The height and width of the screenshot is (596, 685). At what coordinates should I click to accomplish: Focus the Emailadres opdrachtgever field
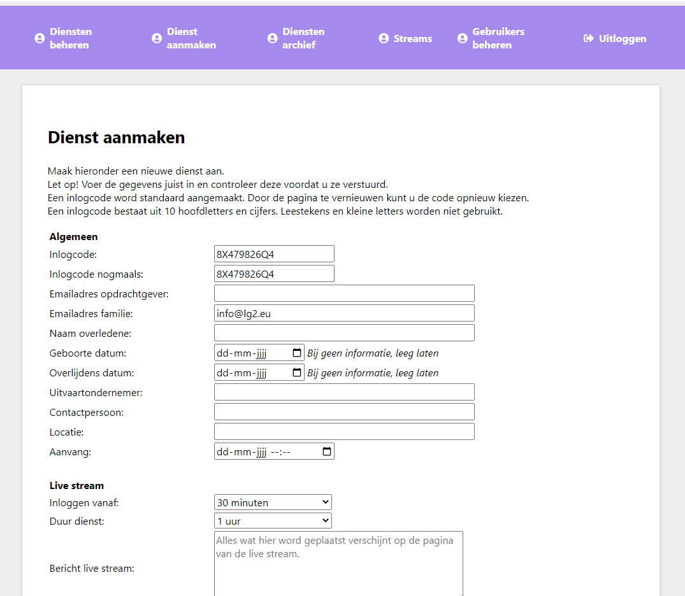pyautogui.click(x=344, y=294)
